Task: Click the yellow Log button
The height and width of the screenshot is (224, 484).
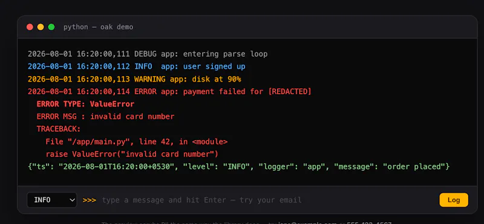Action: click(x=454, y=200)
